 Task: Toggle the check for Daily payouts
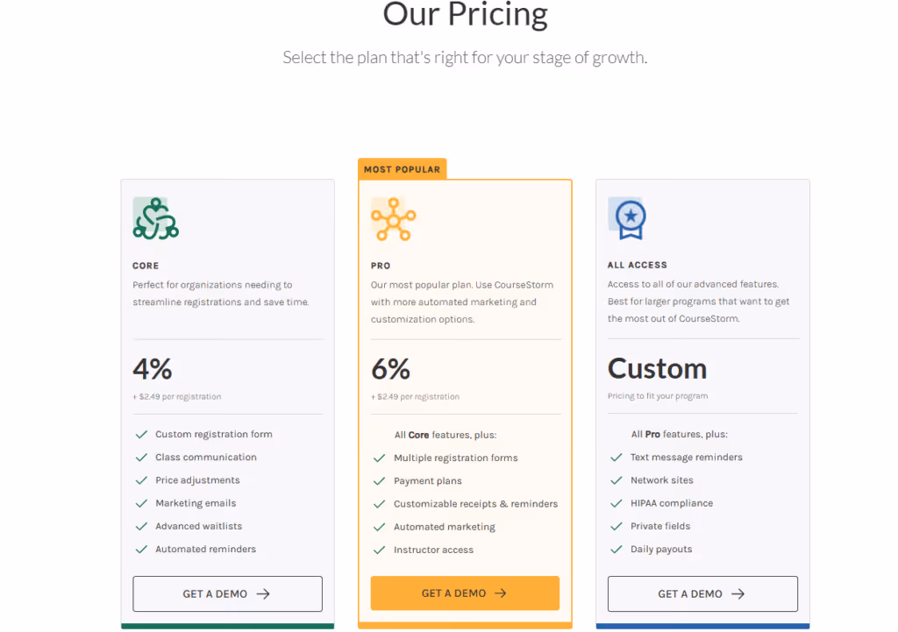(617, 549)
